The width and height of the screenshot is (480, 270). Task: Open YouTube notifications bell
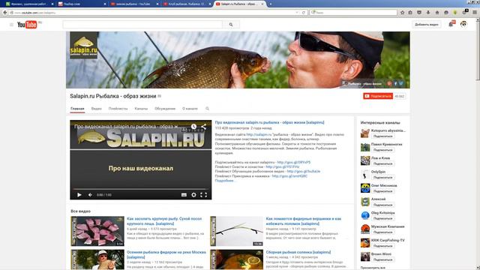pos(451,24)
